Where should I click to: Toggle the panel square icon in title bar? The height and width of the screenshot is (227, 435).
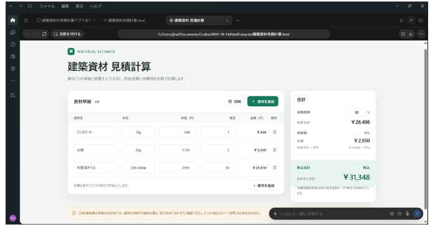tap(30, 6)
